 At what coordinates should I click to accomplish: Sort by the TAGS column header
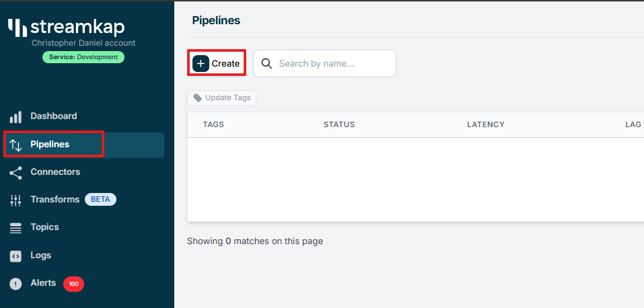pyautogui.click(x=213, y=124)
